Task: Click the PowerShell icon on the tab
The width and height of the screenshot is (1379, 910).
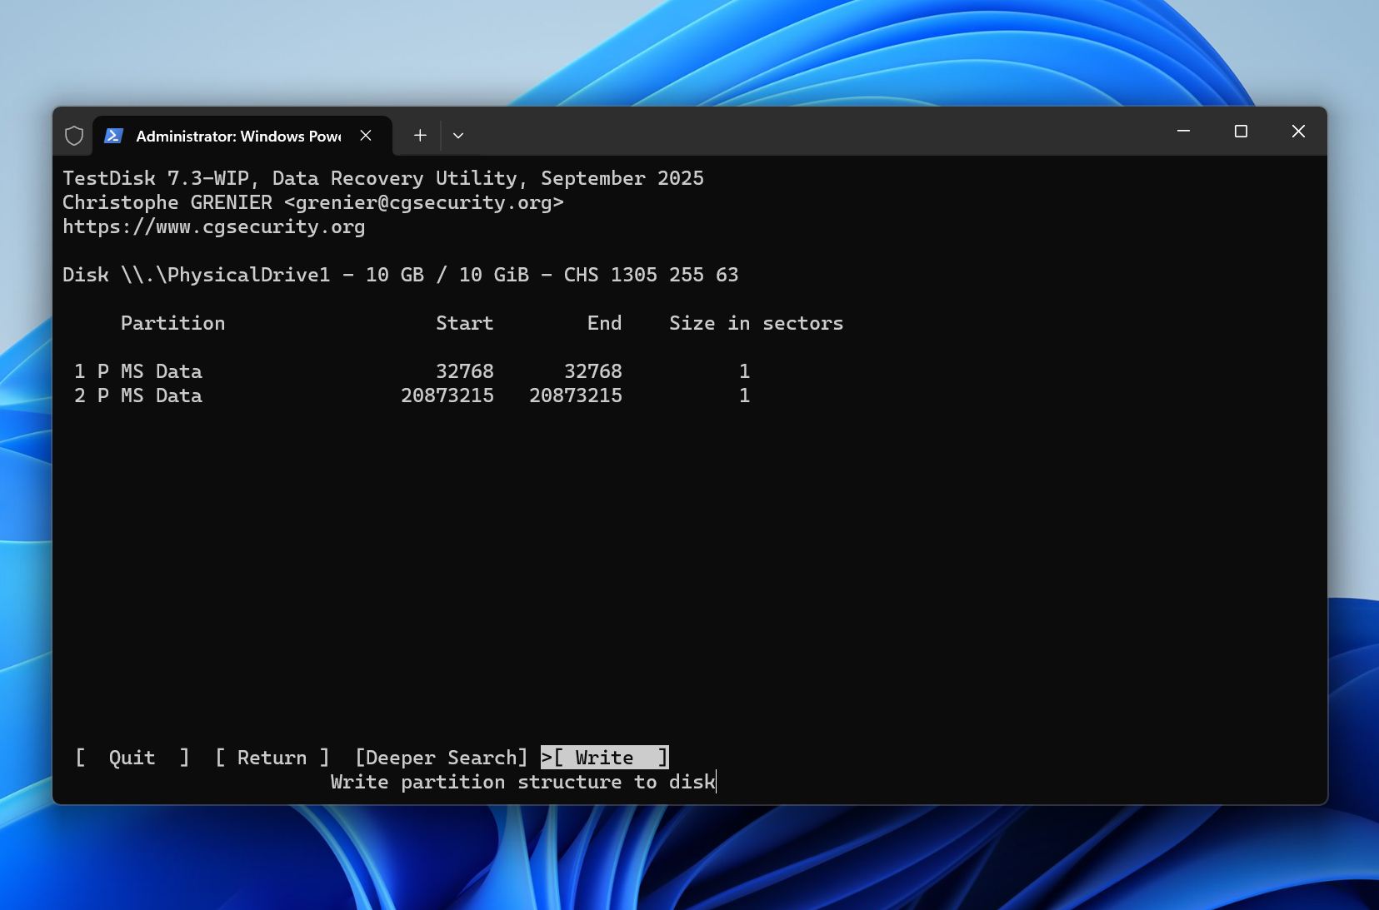Action: [113, 136]
